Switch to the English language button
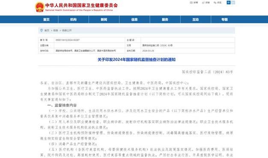This screenshot has width=268, height=158. (x=233, y=3)
